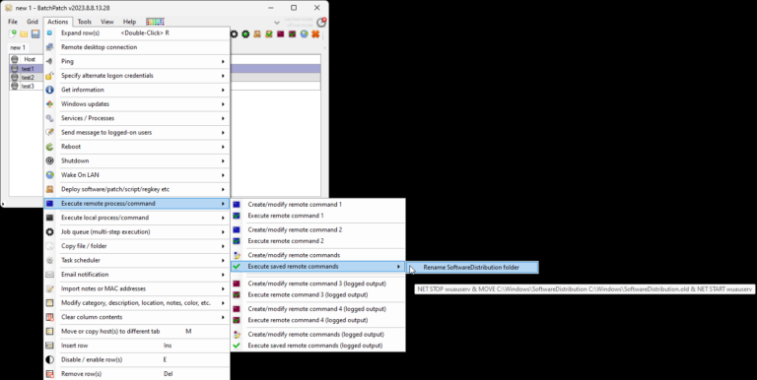Image resolution: width=757 pixels, height=380 pixels.
Task: Click the deployment box with green check icon
Action: pos(269,33)
